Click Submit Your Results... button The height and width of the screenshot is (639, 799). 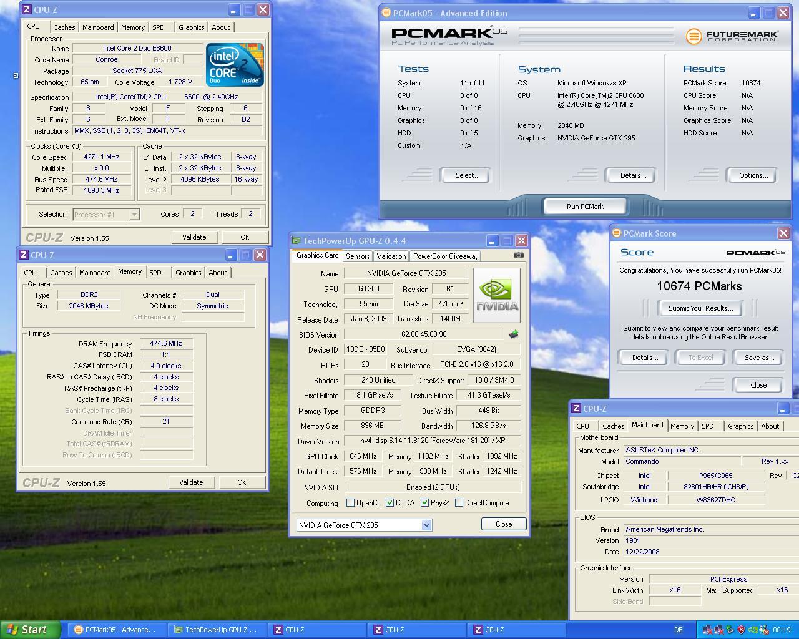coord(700,308)
